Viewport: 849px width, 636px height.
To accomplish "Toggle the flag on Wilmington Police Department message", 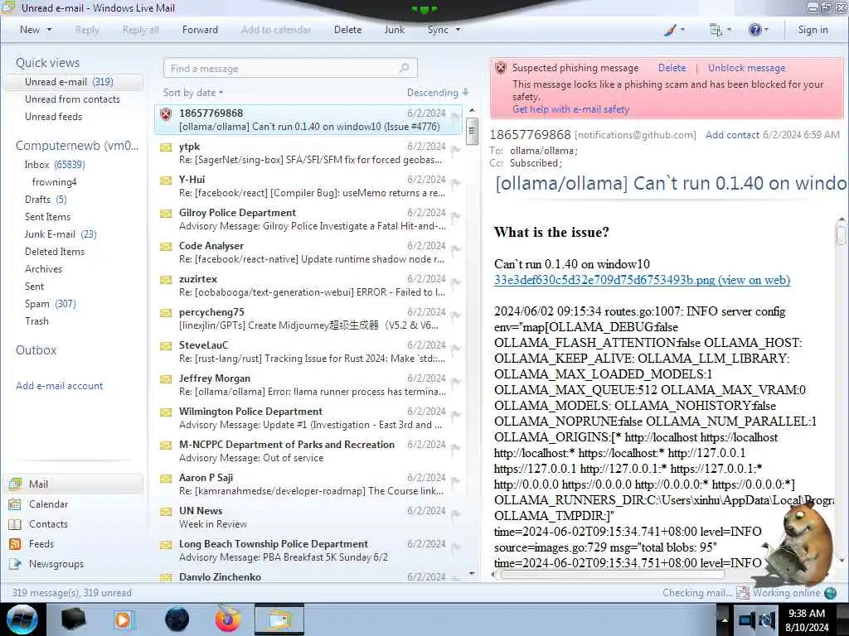I will [x=455, y=415].
